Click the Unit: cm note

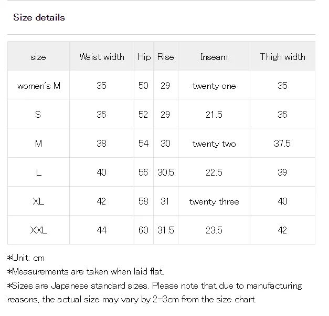[x=26, y=258]
